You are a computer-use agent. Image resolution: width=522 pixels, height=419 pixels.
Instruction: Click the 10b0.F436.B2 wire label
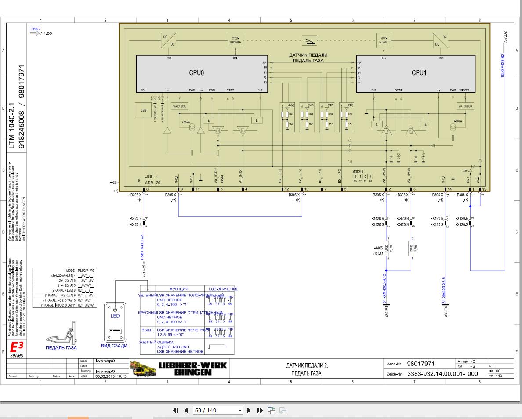[x=503, y=65]
